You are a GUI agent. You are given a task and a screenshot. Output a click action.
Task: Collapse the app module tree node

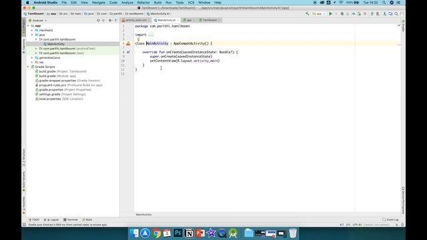pyautogui.click(x=28, y=25)
